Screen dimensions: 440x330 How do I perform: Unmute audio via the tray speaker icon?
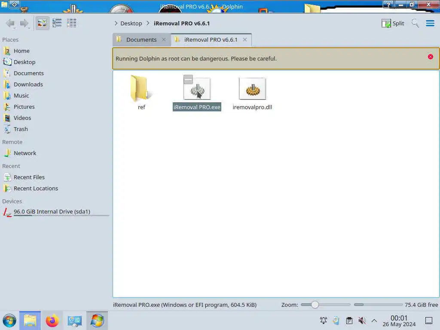click(x=362, y=321)
